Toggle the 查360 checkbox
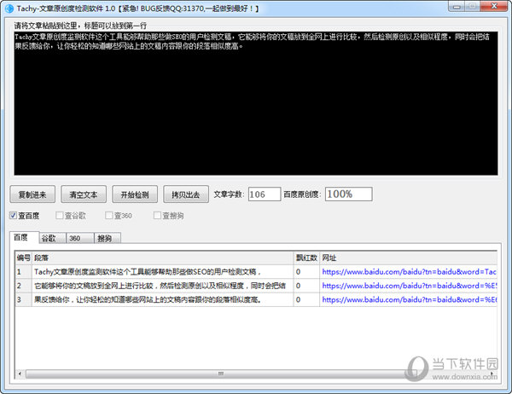Viewport: 512px width, 394px height. pyautogui.click(x=108, y=216)
